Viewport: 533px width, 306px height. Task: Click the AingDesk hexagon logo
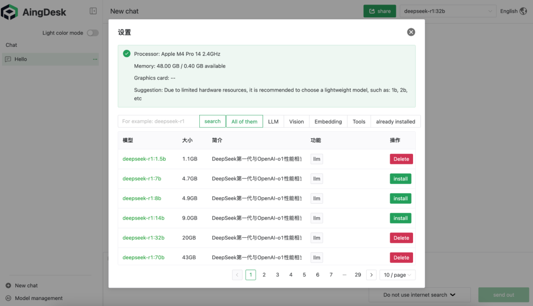[10, 11]
